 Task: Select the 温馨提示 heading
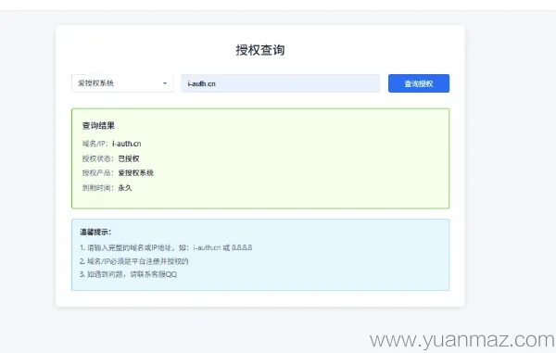pyautogui.click(x=95, y=233)
